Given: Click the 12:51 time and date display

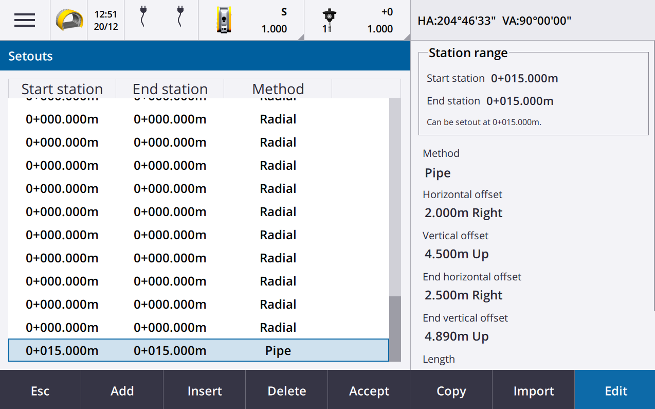Looking at the screenshot, I should pyautogui.click(x=106, y=21).
